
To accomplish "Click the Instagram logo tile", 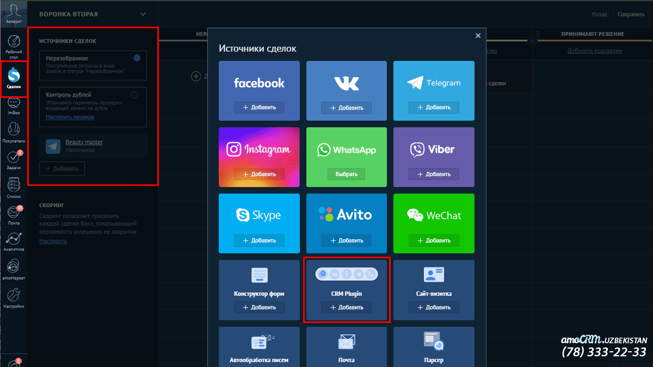I will tap(259, 149).
